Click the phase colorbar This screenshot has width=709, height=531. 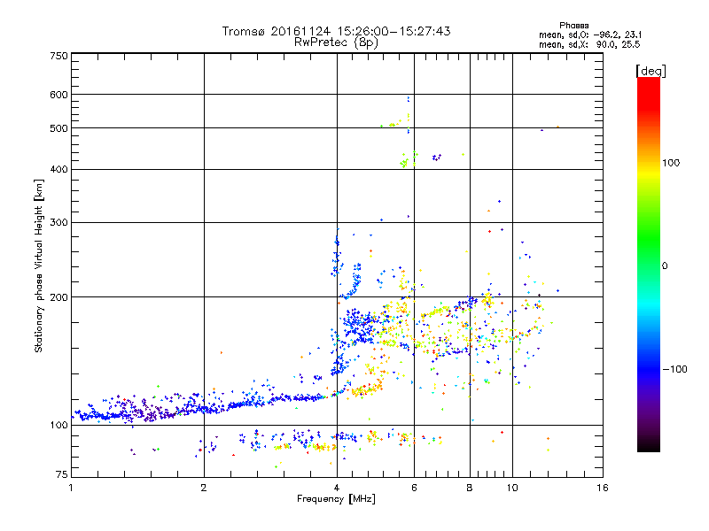coord(649,264)
